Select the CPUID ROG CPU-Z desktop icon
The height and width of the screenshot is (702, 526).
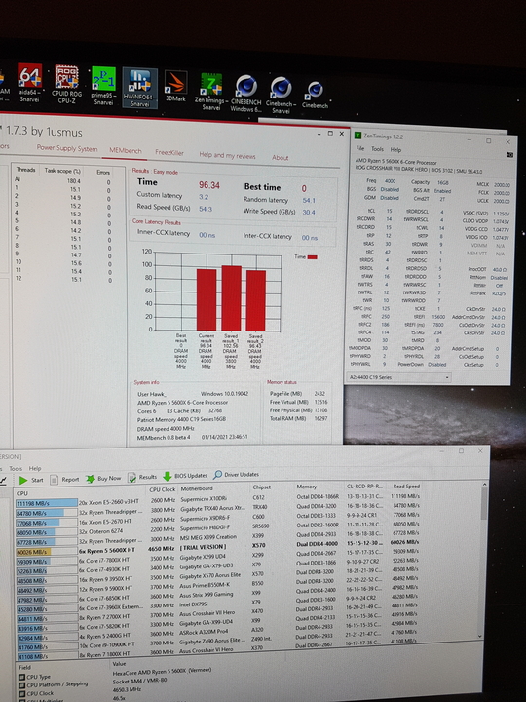click(66, 85)
